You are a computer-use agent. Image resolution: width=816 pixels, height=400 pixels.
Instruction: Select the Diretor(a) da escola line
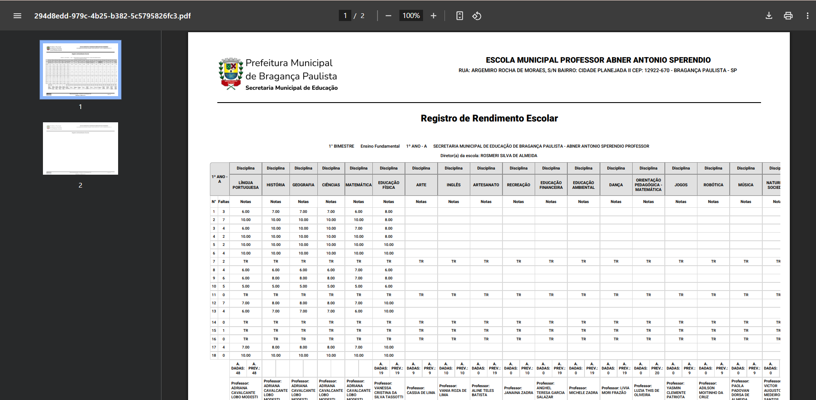[489, 156]
